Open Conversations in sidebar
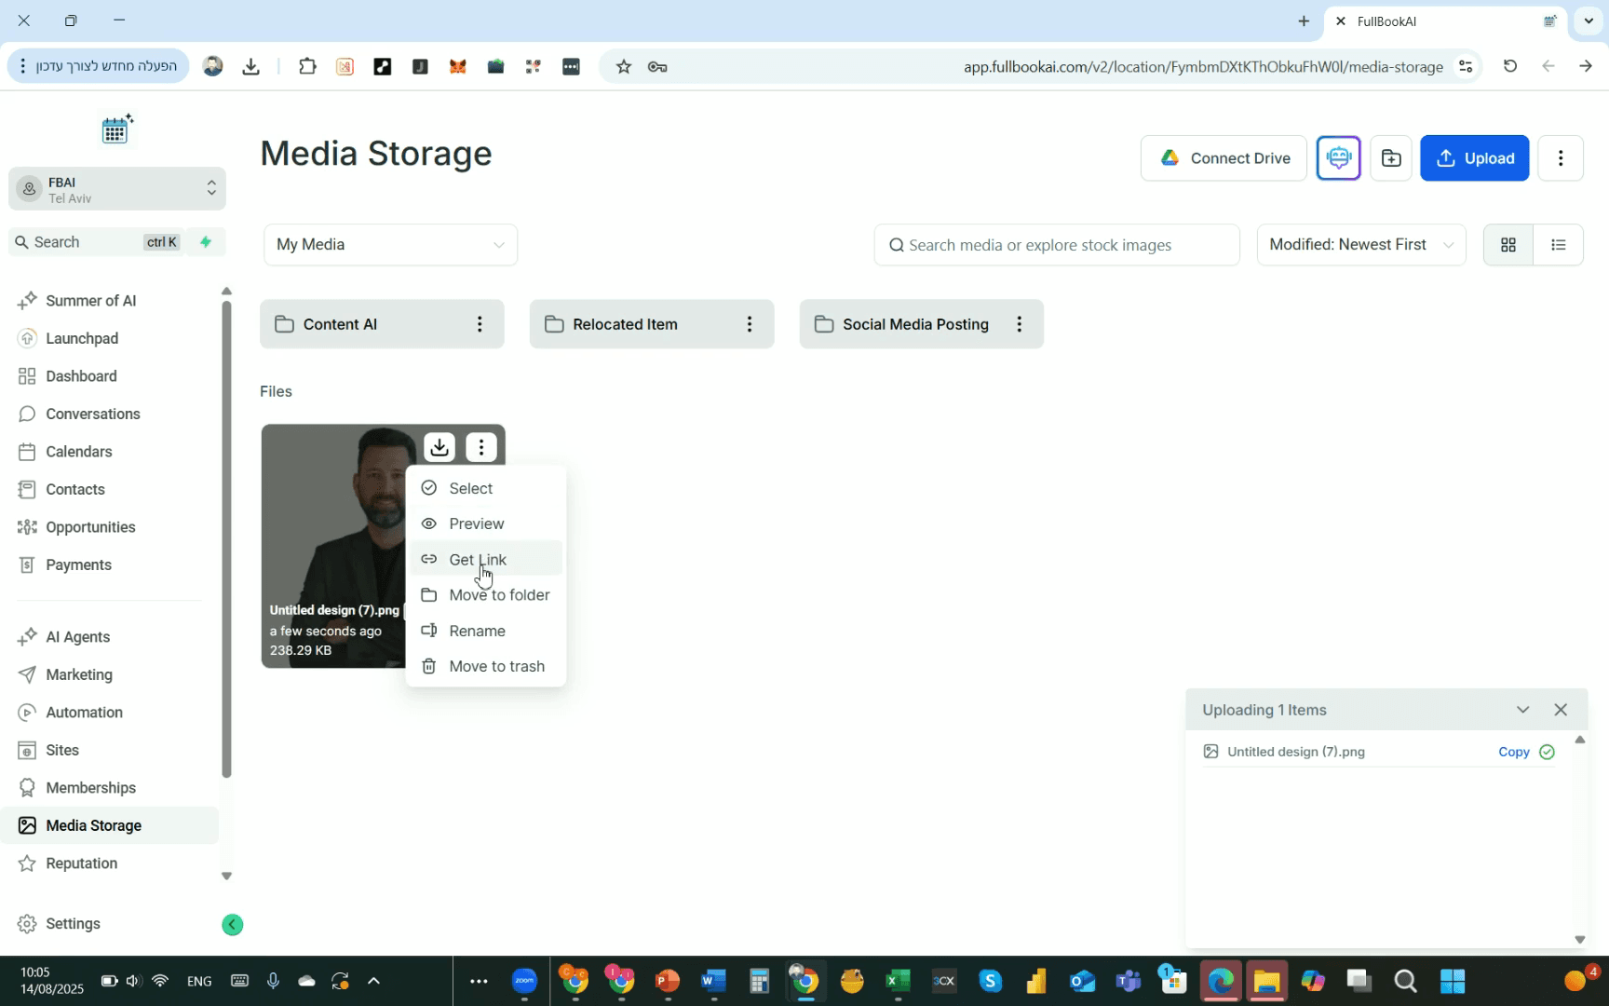The image size is (1609, 1006). click(93, 414)
